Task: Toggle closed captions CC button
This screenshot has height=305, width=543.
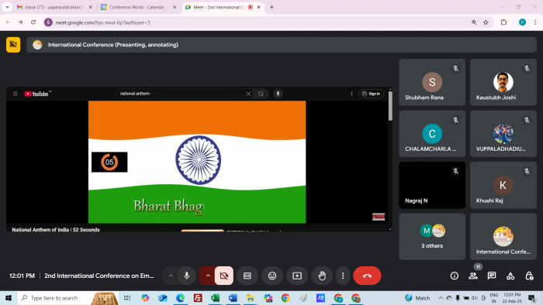Action: (247, 276)
